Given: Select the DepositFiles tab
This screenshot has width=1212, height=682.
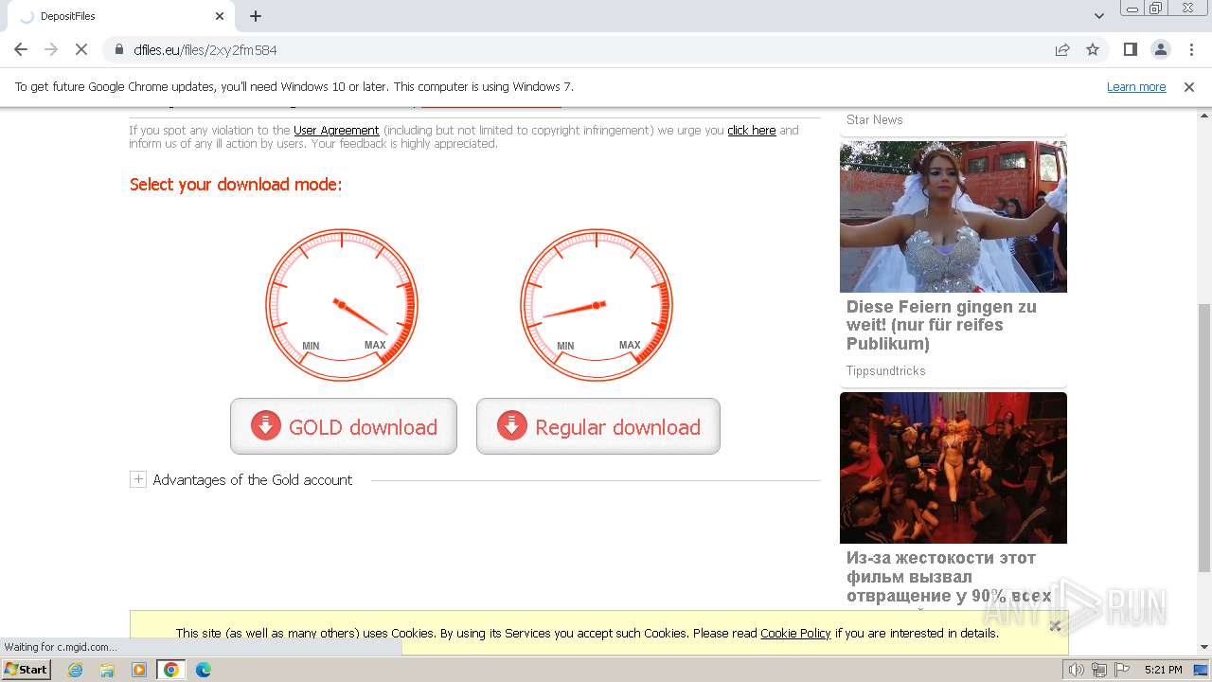Looking at the screenshot, I should 120,16.
